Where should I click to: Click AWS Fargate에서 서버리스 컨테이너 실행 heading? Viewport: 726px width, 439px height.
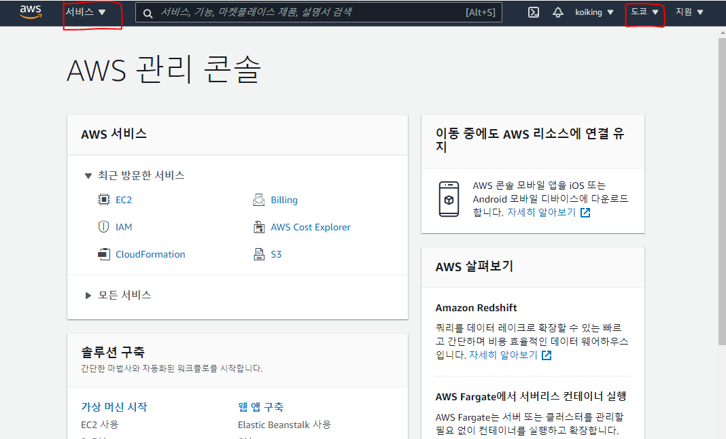pyautogui.click(x=531, y=397)
